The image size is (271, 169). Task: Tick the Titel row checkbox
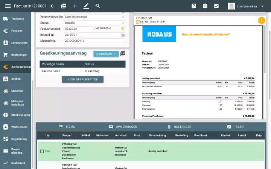tap(42, 151)
